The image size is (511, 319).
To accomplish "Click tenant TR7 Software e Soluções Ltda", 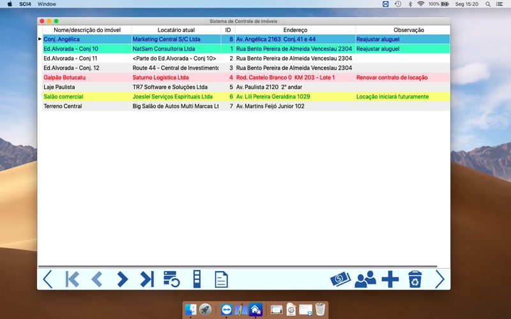I will point(170,87).
